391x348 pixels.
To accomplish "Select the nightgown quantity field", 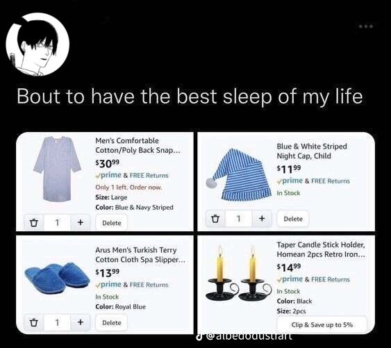I will coord(58,222).
